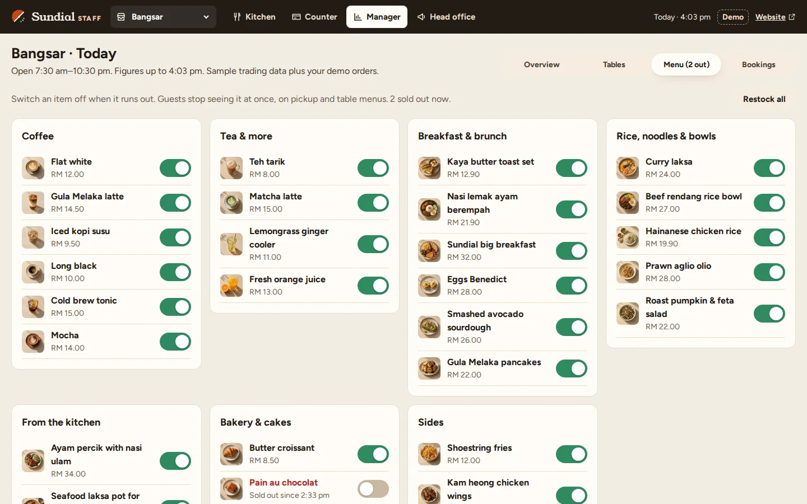Click the Flat white photo thumbnail

tap(33, 168)
